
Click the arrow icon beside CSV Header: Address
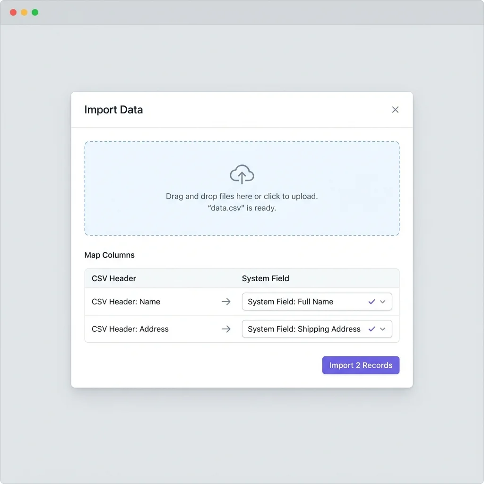(x=226, y=329)
